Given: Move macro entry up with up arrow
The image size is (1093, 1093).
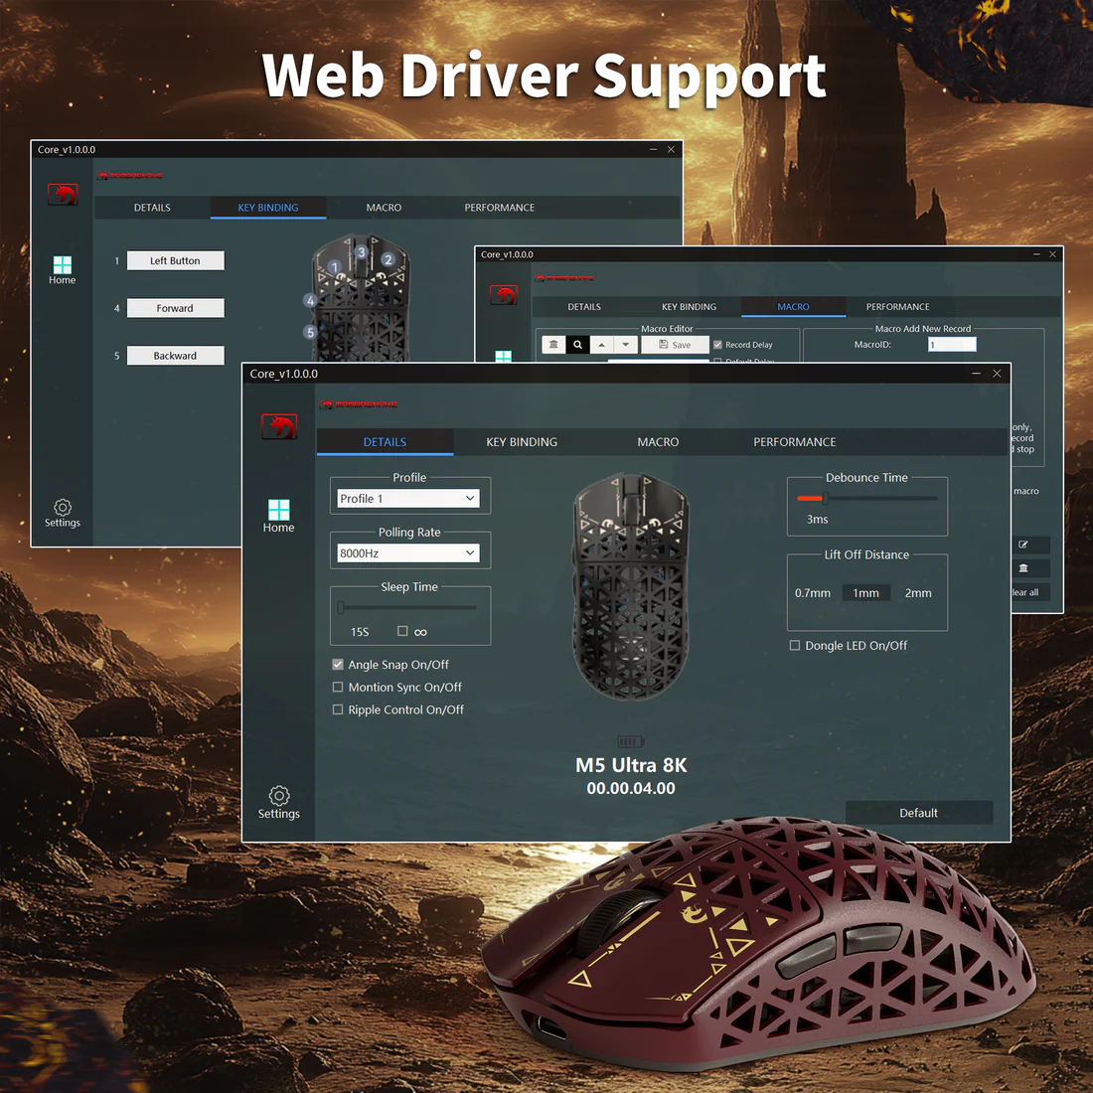Looking at the screenshot, I should click(601, 345).
